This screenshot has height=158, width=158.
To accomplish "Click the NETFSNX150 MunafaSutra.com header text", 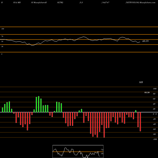I will [140, 3].
